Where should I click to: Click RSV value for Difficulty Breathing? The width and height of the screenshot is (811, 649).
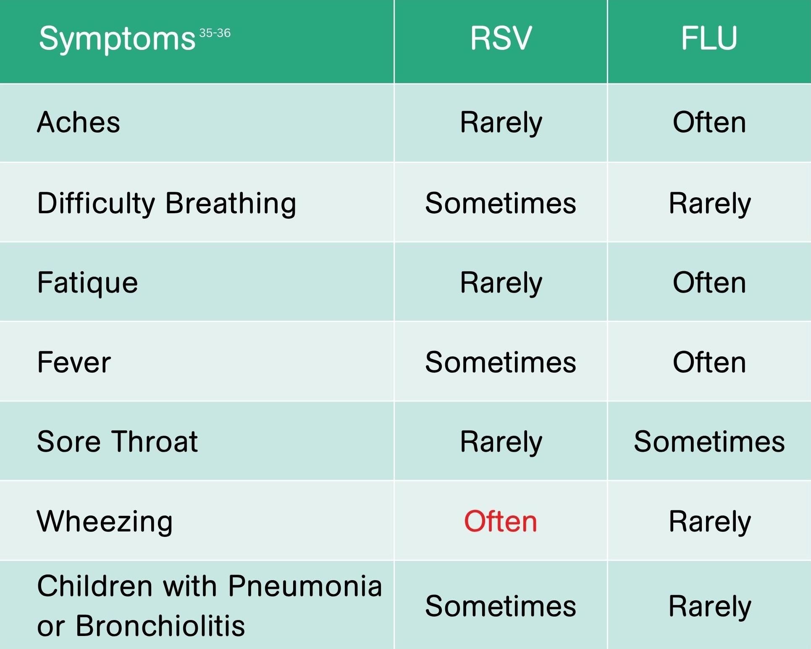click(x=500, y=203)
